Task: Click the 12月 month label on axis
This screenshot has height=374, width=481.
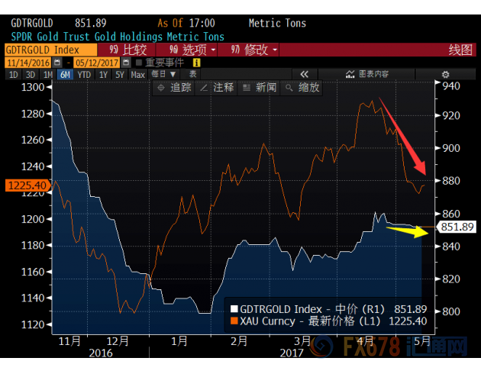Action: (x=118, y=341)
